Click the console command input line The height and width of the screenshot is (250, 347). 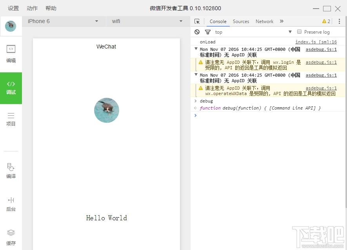267,115
